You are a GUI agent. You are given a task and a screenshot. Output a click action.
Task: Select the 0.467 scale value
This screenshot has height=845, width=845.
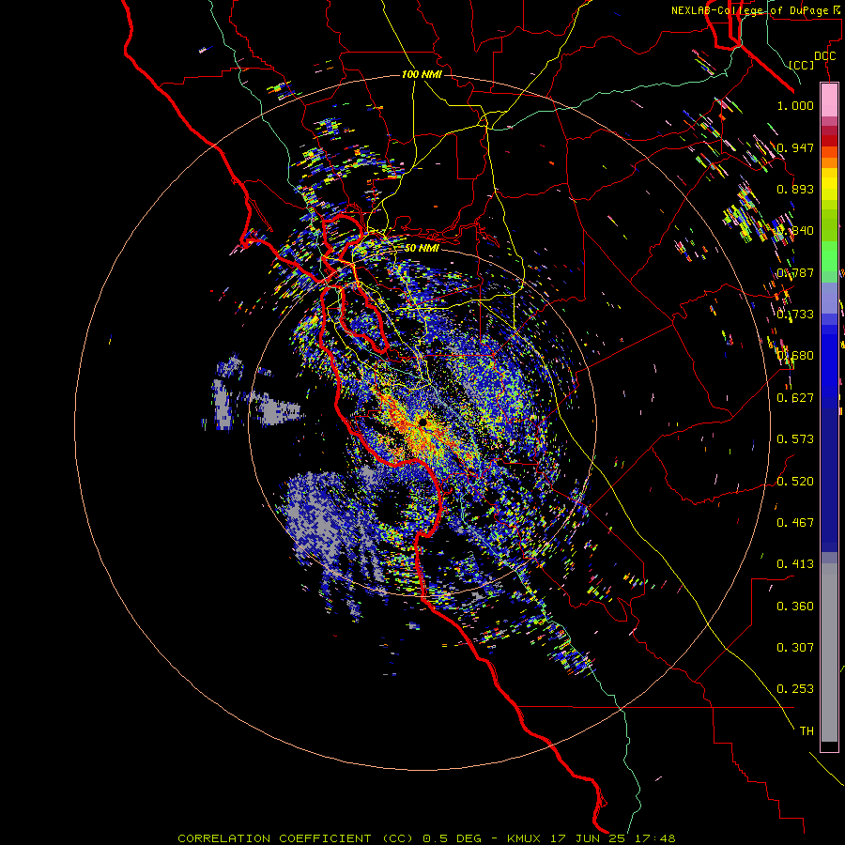795,523
